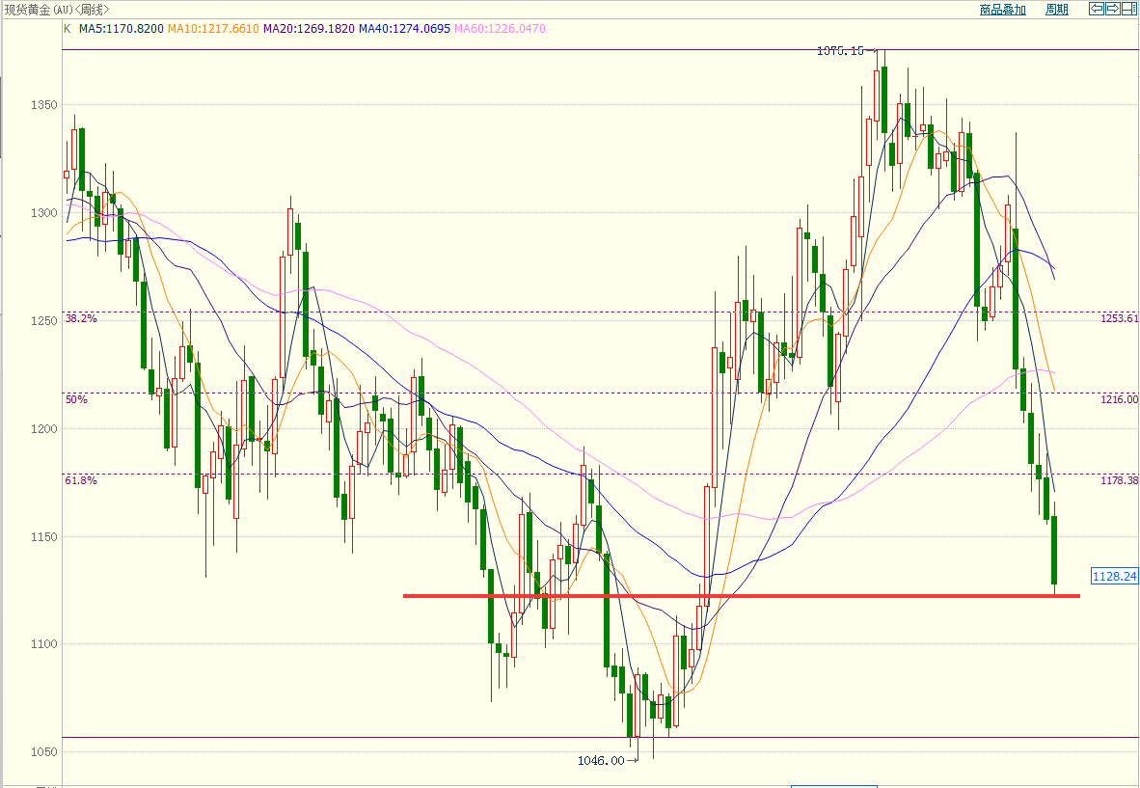Viewport: 1140px width, 788px height.
Task: Click the 1250 price axis label
Action: coord(43,320)
